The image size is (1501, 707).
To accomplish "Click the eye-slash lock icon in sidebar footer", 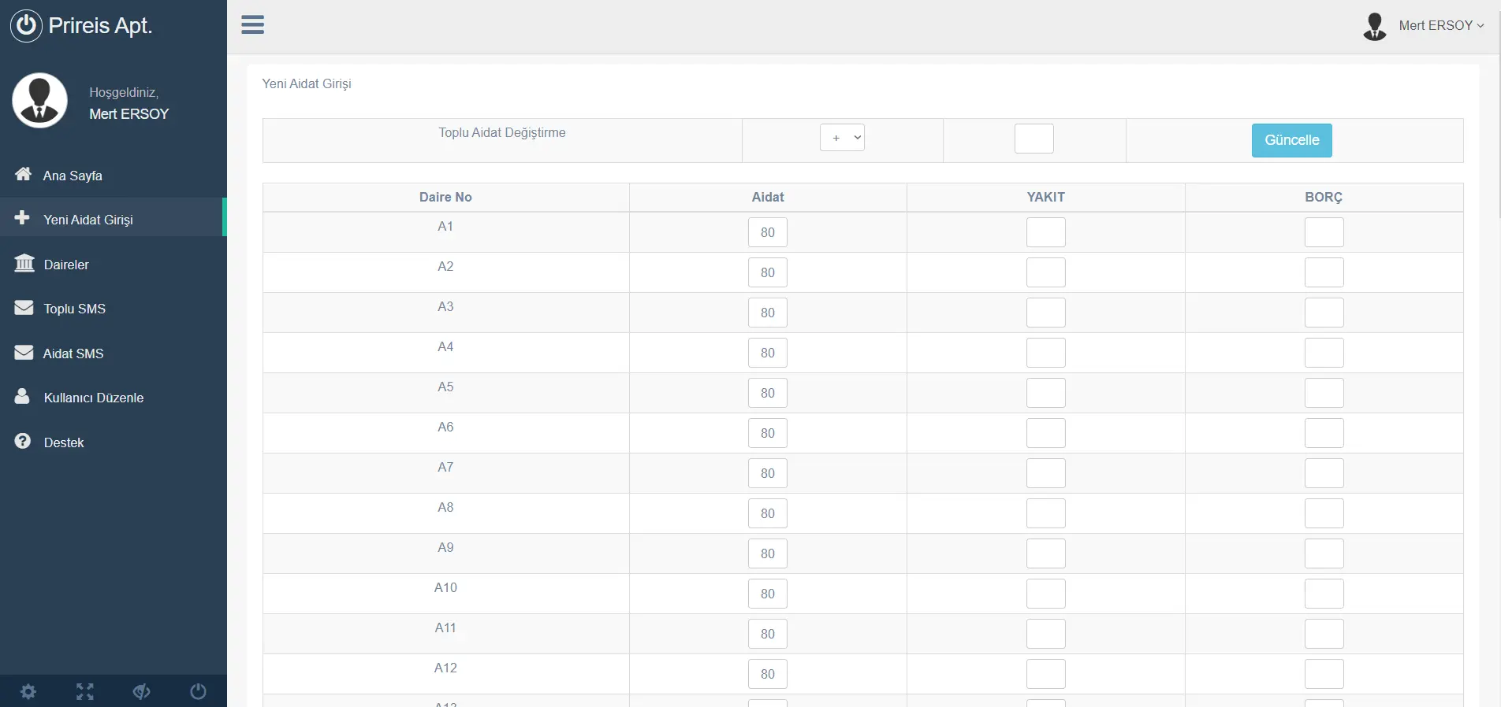I will pos(142,691).
